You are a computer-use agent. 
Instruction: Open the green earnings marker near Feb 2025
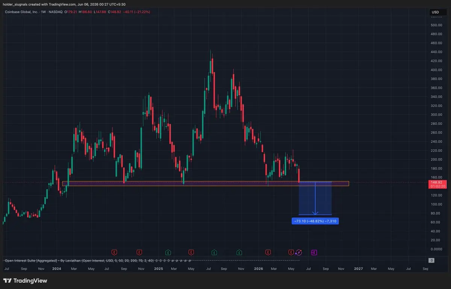pos(168,252)
